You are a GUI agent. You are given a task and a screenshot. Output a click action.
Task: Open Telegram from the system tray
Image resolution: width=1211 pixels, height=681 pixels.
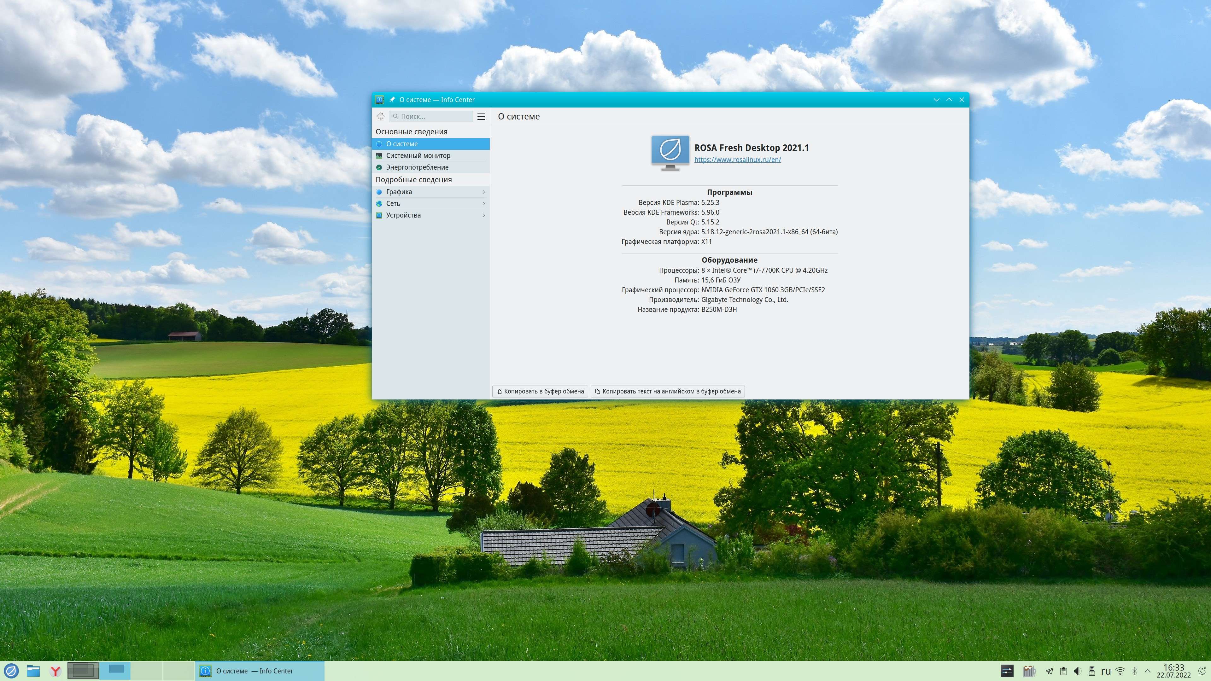1049,671
